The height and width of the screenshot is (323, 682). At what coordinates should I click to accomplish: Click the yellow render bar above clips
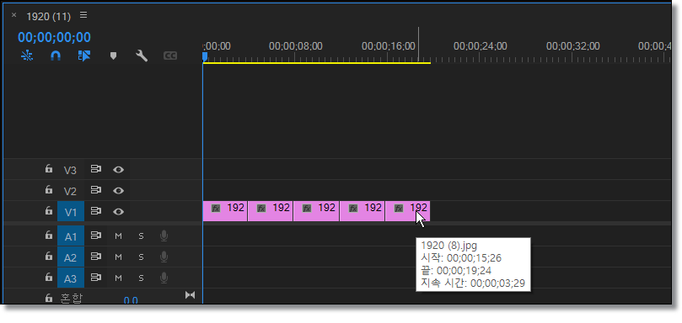click(317, 63)
